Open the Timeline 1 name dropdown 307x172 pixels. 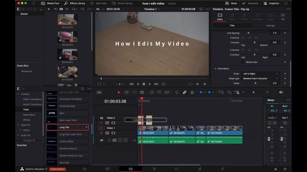pos(152,9)
